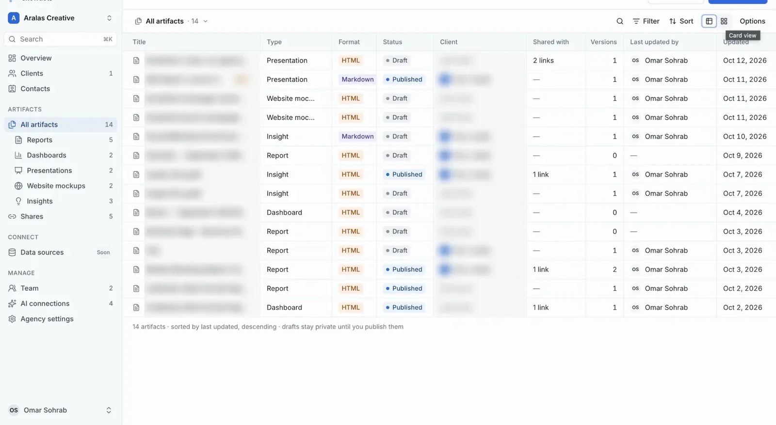Click the Markdown format tag in the Insight row

click(357, 137)
